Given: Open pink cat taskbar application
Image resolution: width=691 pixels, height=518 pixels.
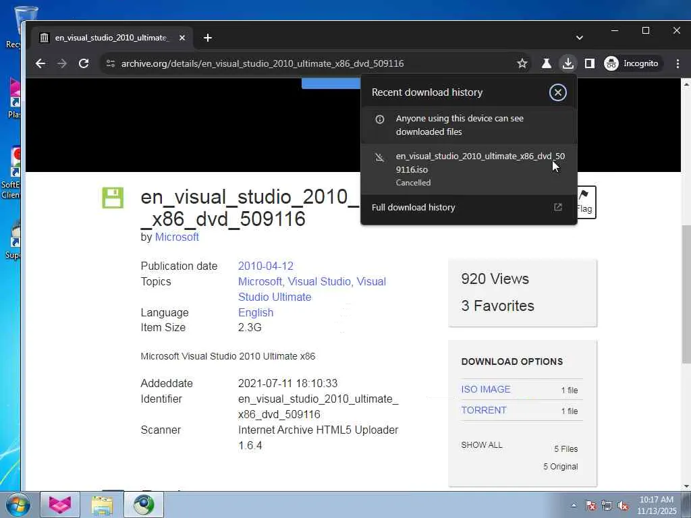Looking at the screenshot, I should coord(60,505).
